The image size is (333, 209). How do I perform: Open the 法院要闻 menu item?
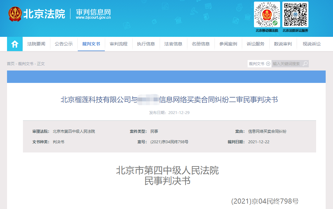tap(36, 44)
